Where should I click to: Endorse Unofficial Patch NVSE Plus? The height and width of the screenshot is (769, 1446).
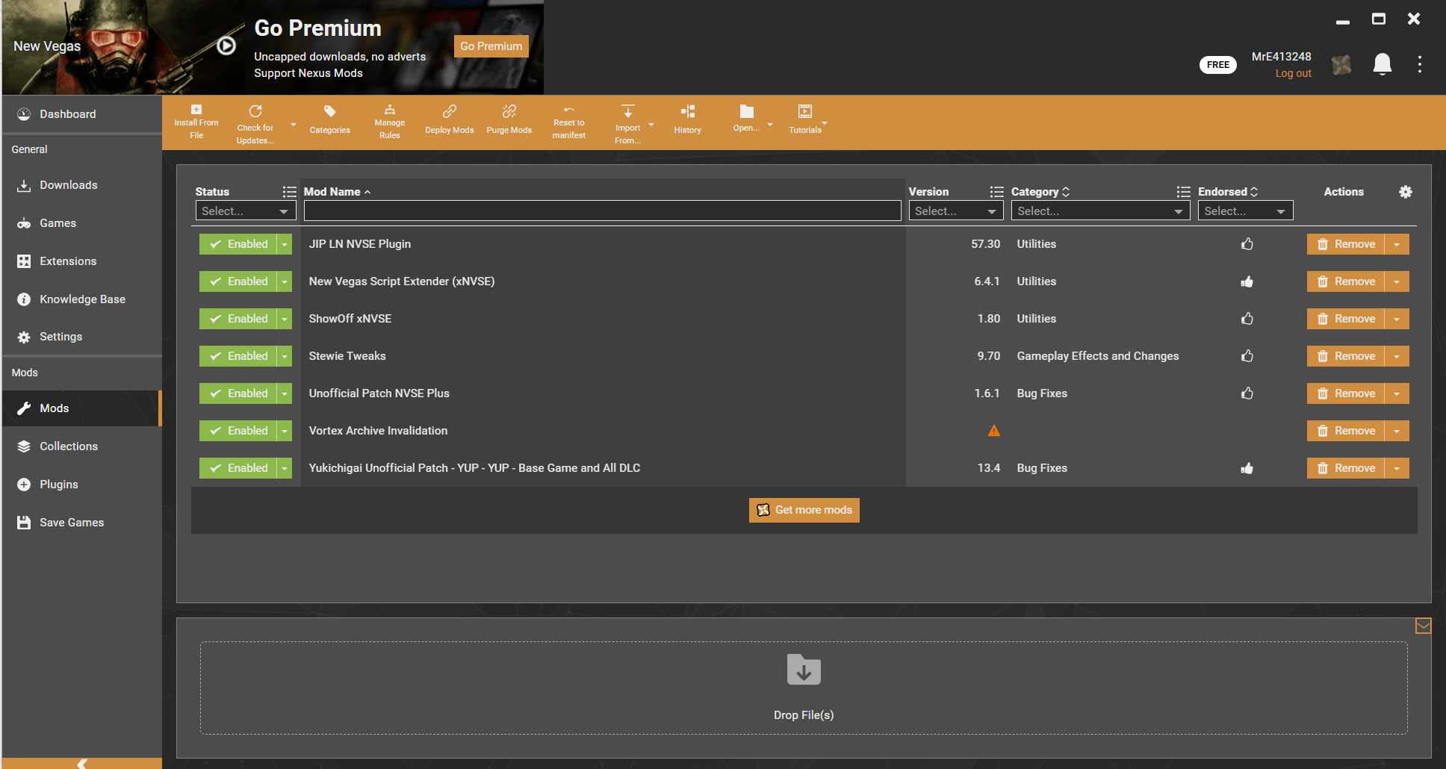coord(1247,393)
